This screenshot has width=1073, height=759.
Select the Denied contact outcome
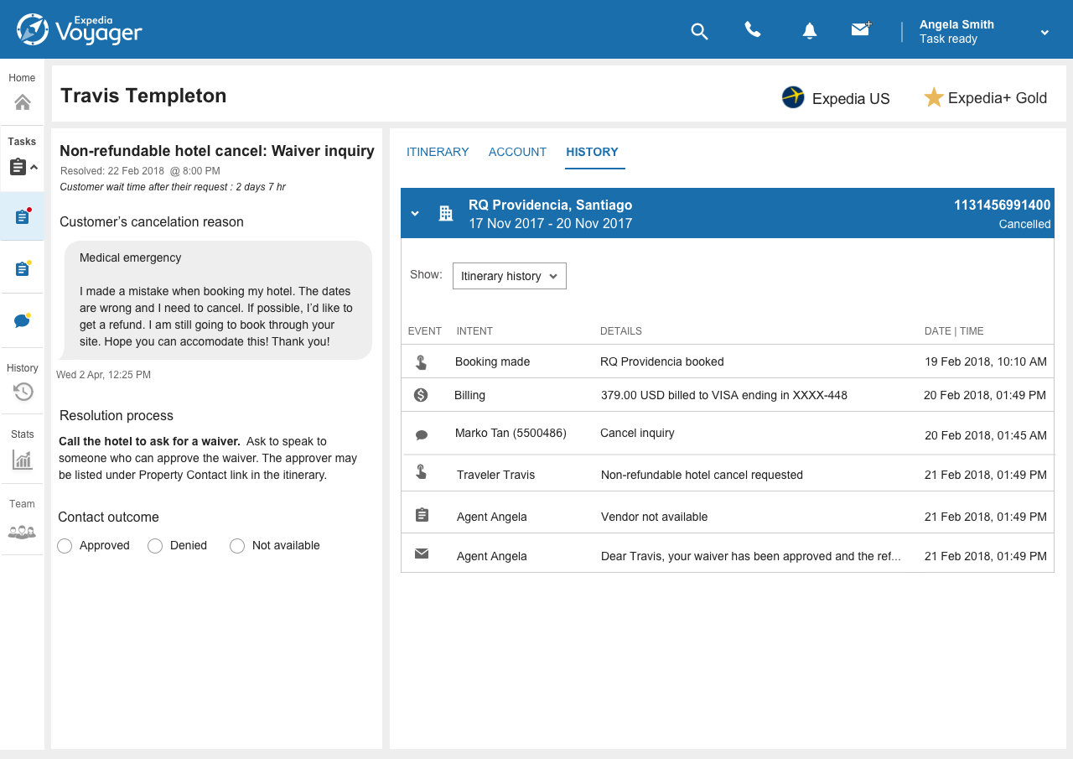[155, 546]
